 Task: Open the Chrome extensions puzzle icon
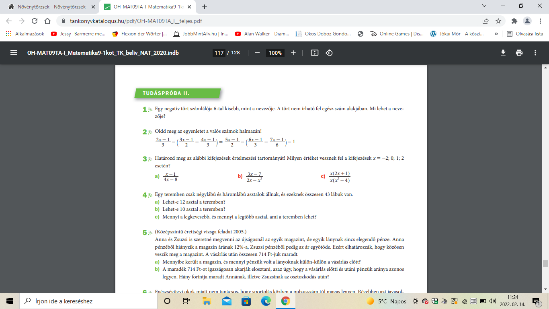(x=514, y=21)
